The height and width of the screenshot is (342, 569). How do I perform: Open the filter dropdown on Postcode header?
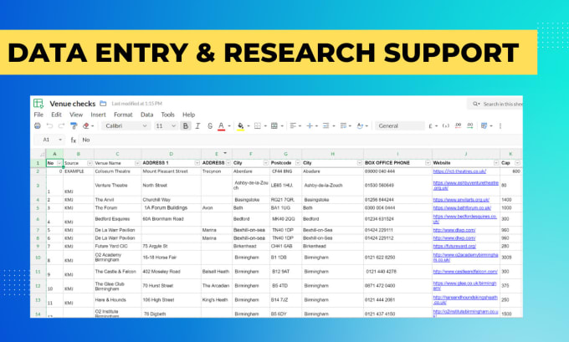(298, 163)
